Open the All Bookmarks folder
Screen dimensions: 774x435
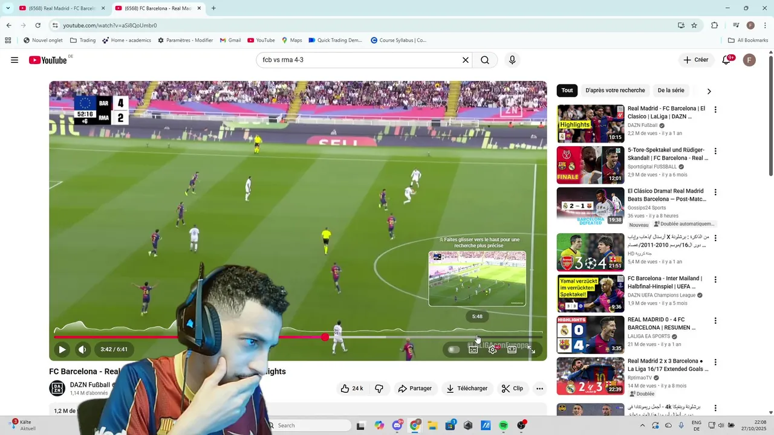pos(748,40)
